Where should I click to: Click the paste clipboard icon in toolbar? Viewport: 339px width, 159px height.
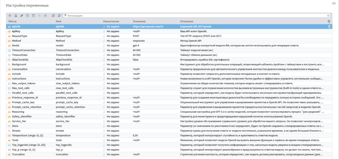coord(33,15)
